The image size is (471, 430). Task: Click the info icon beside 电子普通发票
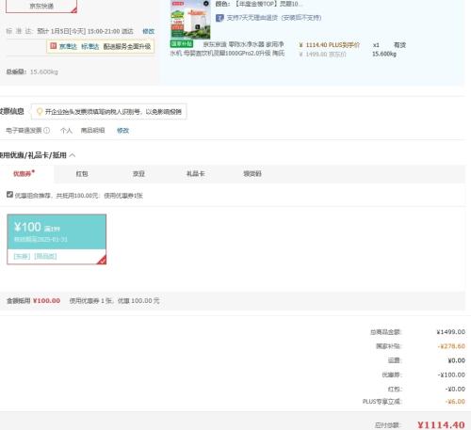pos(46,130)
